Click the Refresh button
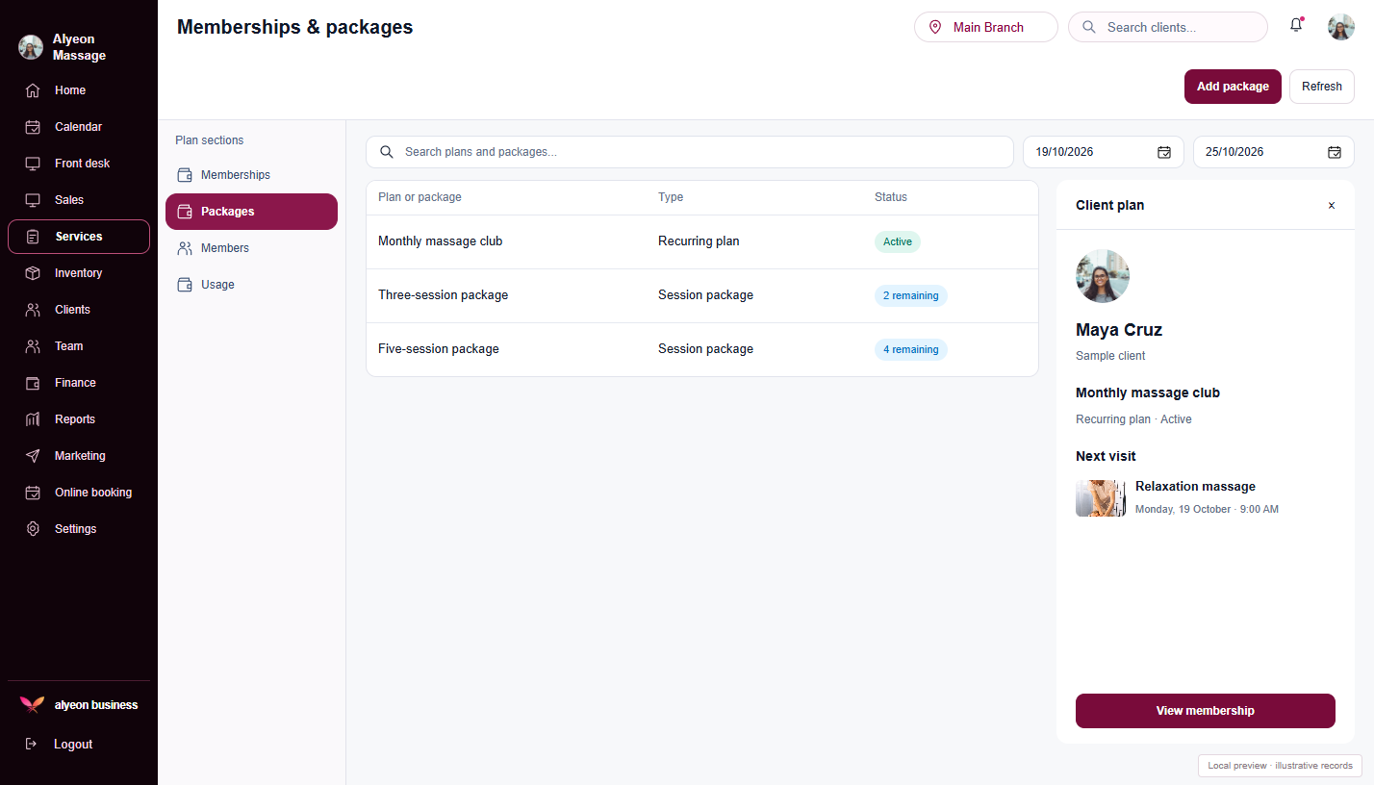Viewport: 1374px width, 785px height. [x=1322, y=87]
